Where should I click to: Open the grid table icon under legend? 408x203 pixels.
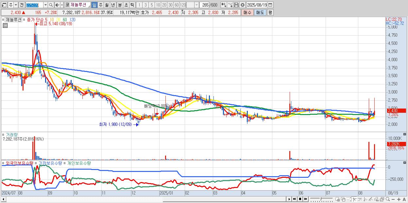tap(5, 25)
